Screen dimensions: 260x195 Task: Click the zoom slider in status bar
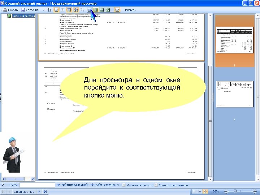coord(235,191)
